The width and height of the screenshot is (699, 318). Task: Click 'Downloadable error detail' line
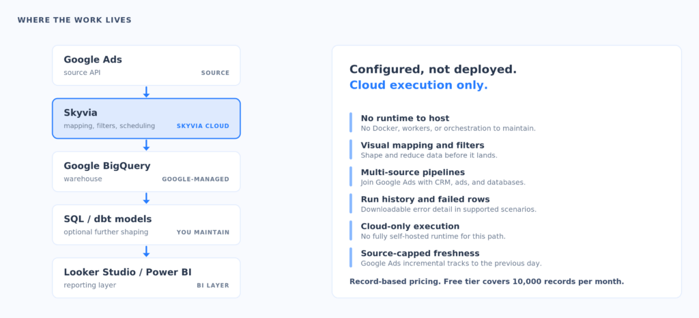pos(448,210)
